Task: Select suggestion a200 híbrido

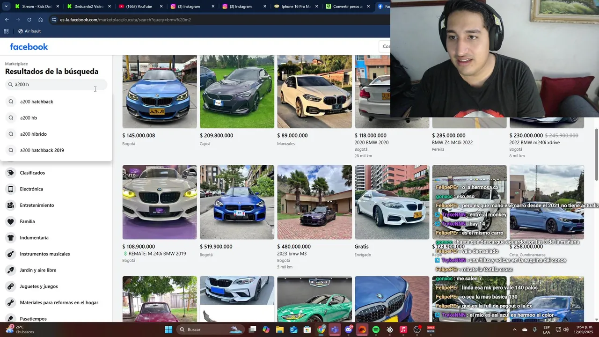Action: coord(56,134)
